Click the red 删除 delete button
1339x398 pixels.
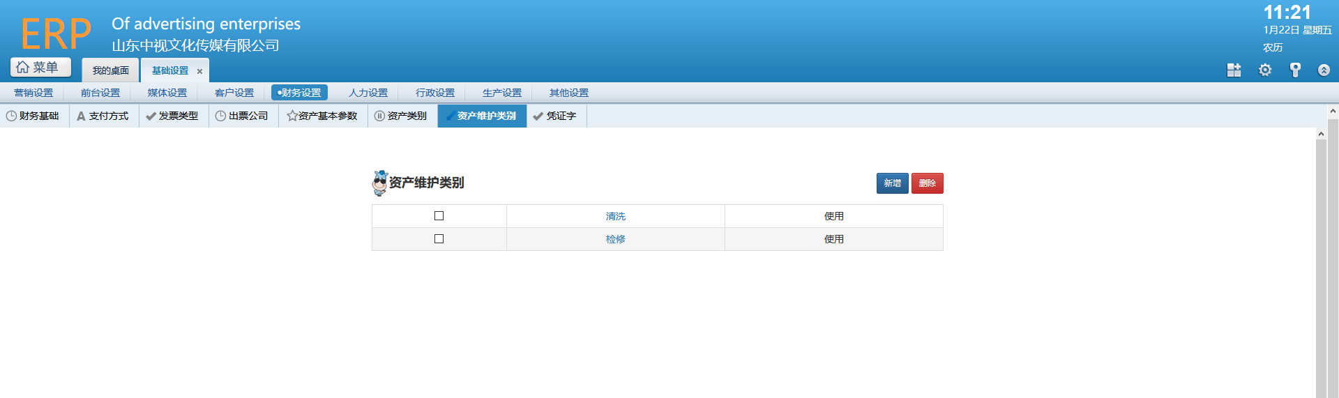pyautogui.click(x=927, y=183)
